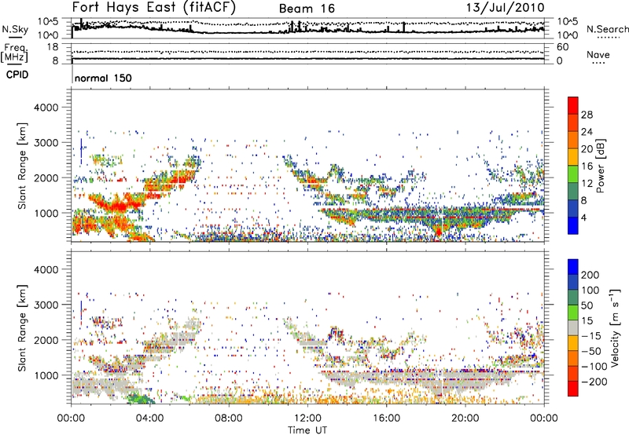
Task: Click the 12 label on the power color bar
Action: tap(587, 184)
